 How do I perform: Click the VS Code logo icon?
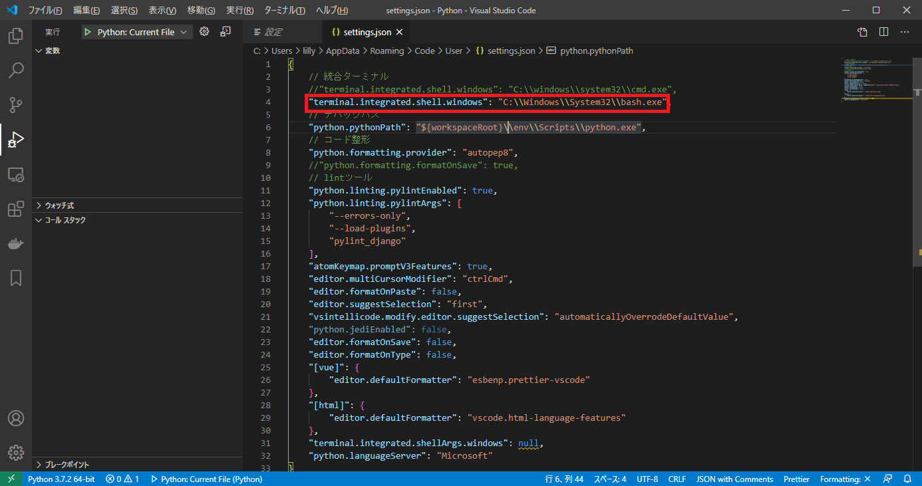coord(11,11)
